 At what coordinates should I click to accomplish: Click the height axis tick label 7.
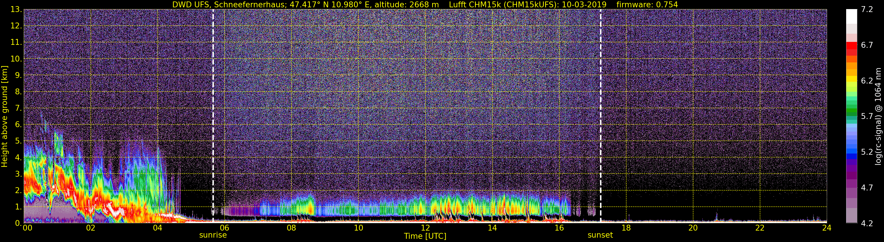(x=18, y=108)
